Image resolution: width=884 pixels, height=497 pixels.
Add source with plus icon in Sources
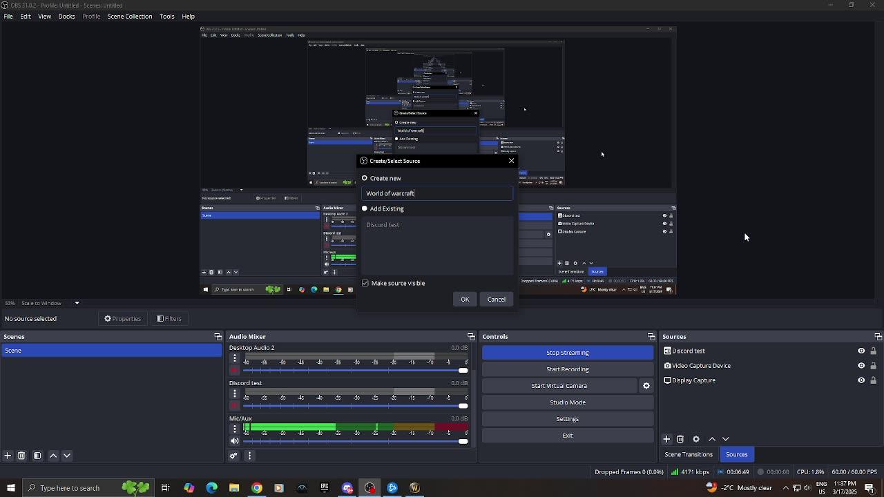pos(666,439)
